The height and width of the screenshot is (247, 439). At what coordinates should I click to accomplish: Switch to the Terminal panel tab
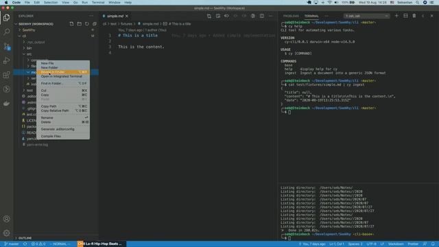311,16
